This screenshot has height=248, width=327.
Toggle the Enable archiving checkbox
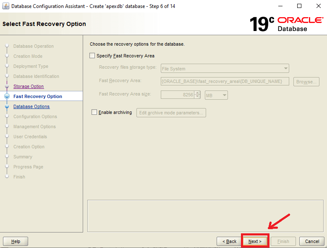tap(94, 112)
